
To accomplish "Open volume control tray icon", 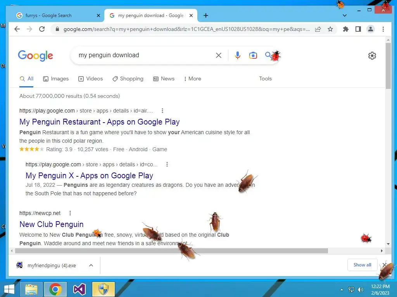I will (x=360, y=290).
